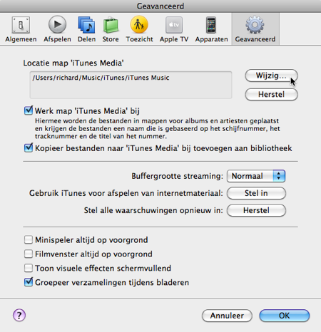This screenshot has width=321, height=332.
Task: Open the Apparaten devices pane
Action: click(211, 29)
